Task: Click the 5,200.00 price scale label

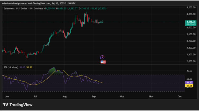Action: click(x=190, y=7)
